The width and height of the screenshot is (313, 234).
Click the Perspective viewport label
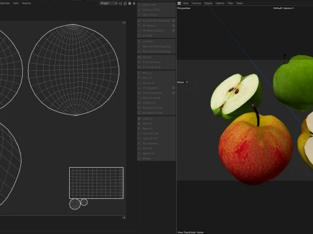(184, 8)
